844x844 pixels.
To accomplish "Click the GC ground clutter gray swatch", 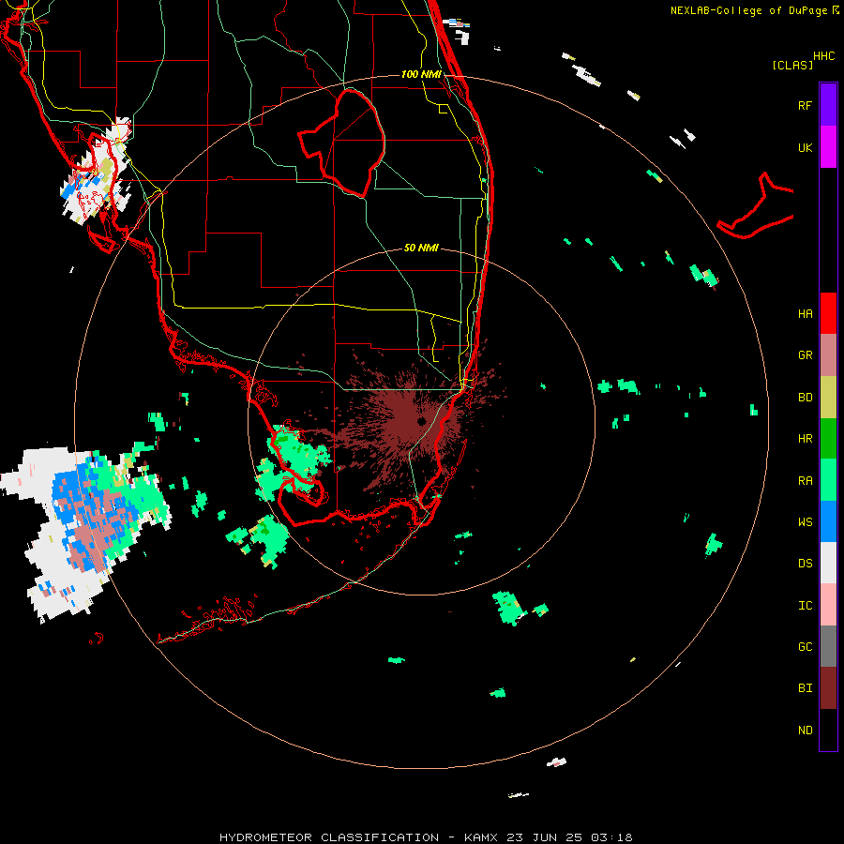I will tap(828, 646).
